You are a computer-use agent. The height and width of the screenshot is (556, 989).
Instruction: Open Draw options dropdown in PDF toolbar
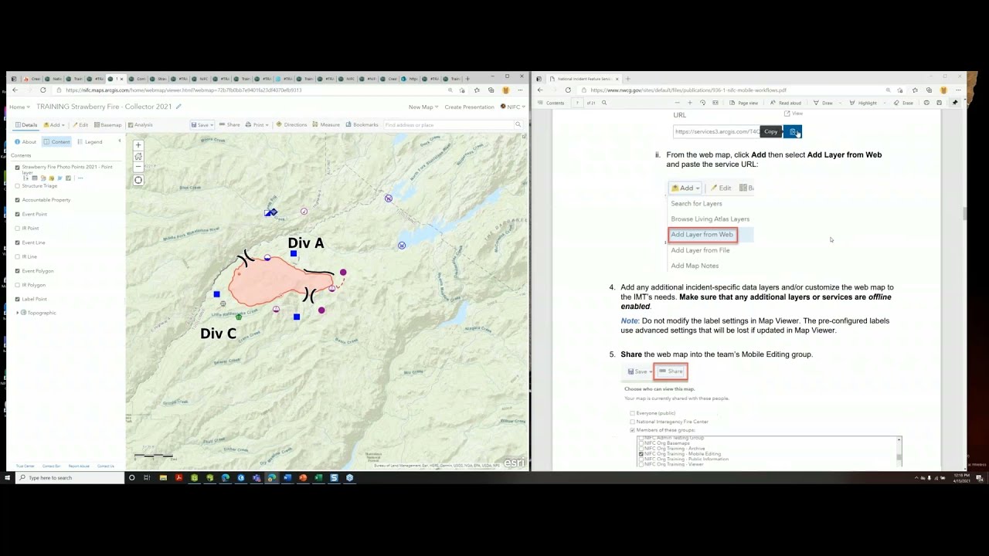[x=841, y=103]
